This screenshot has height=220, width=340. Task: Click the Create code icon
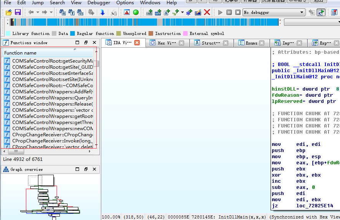tap(149, 12)
